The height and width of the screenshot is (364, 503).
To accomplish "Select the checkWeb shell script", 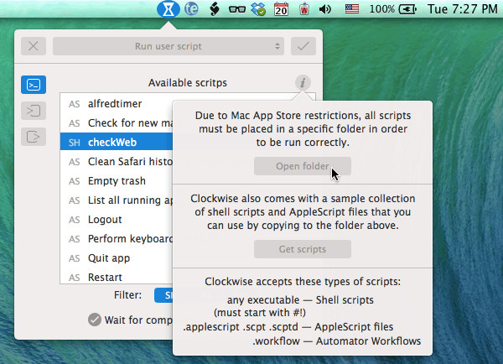I will pos(117,143).
